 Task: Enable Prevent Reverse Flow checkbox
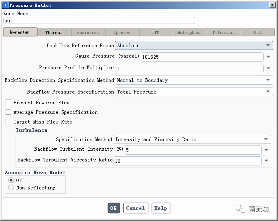8,103
